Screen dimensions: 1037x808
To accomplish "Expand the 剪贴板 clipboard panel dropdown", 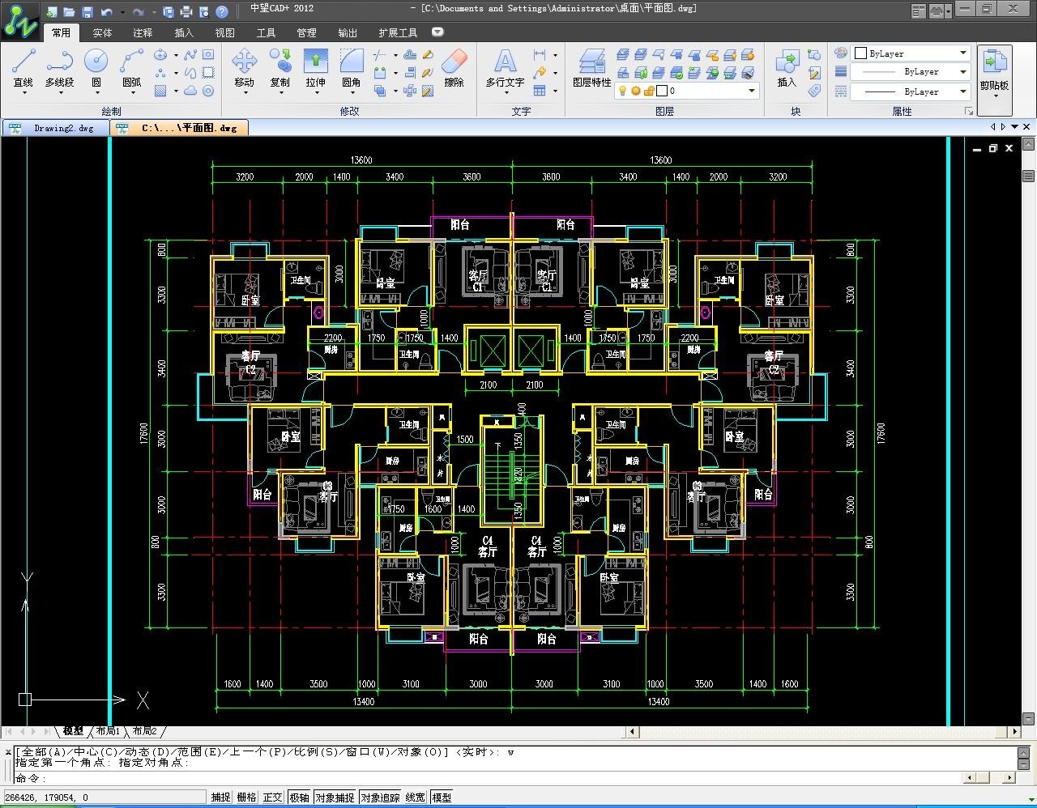I will [995, 96].
